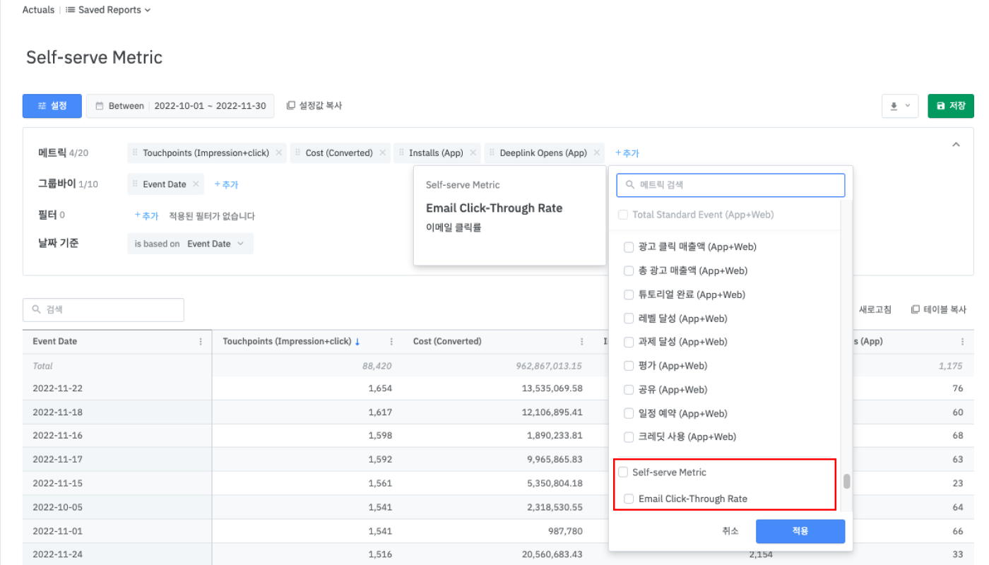Click the blue 설정 button

click(x=52, y=106)
